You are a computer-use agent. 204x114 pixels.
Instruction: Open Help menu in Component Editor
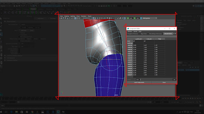(x=140, y=31)
